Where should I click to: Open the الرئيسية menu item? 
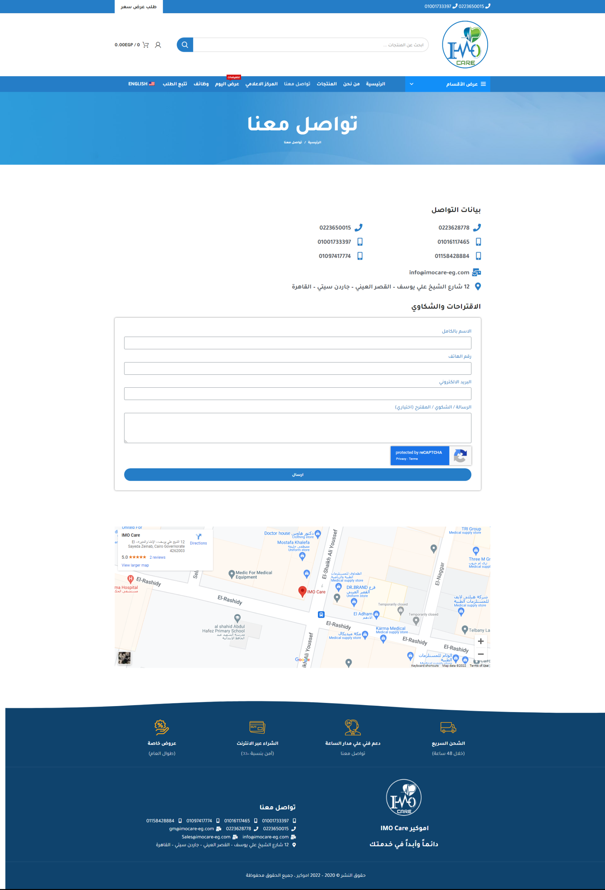(375, 84)
